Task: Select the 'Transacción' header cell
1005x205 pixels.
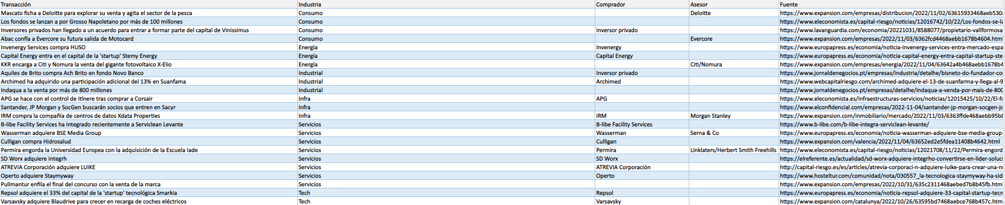Action: 149,4
